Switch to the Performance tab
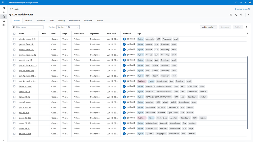This screenshot has width=253, height=142. [x=74, y=21]
